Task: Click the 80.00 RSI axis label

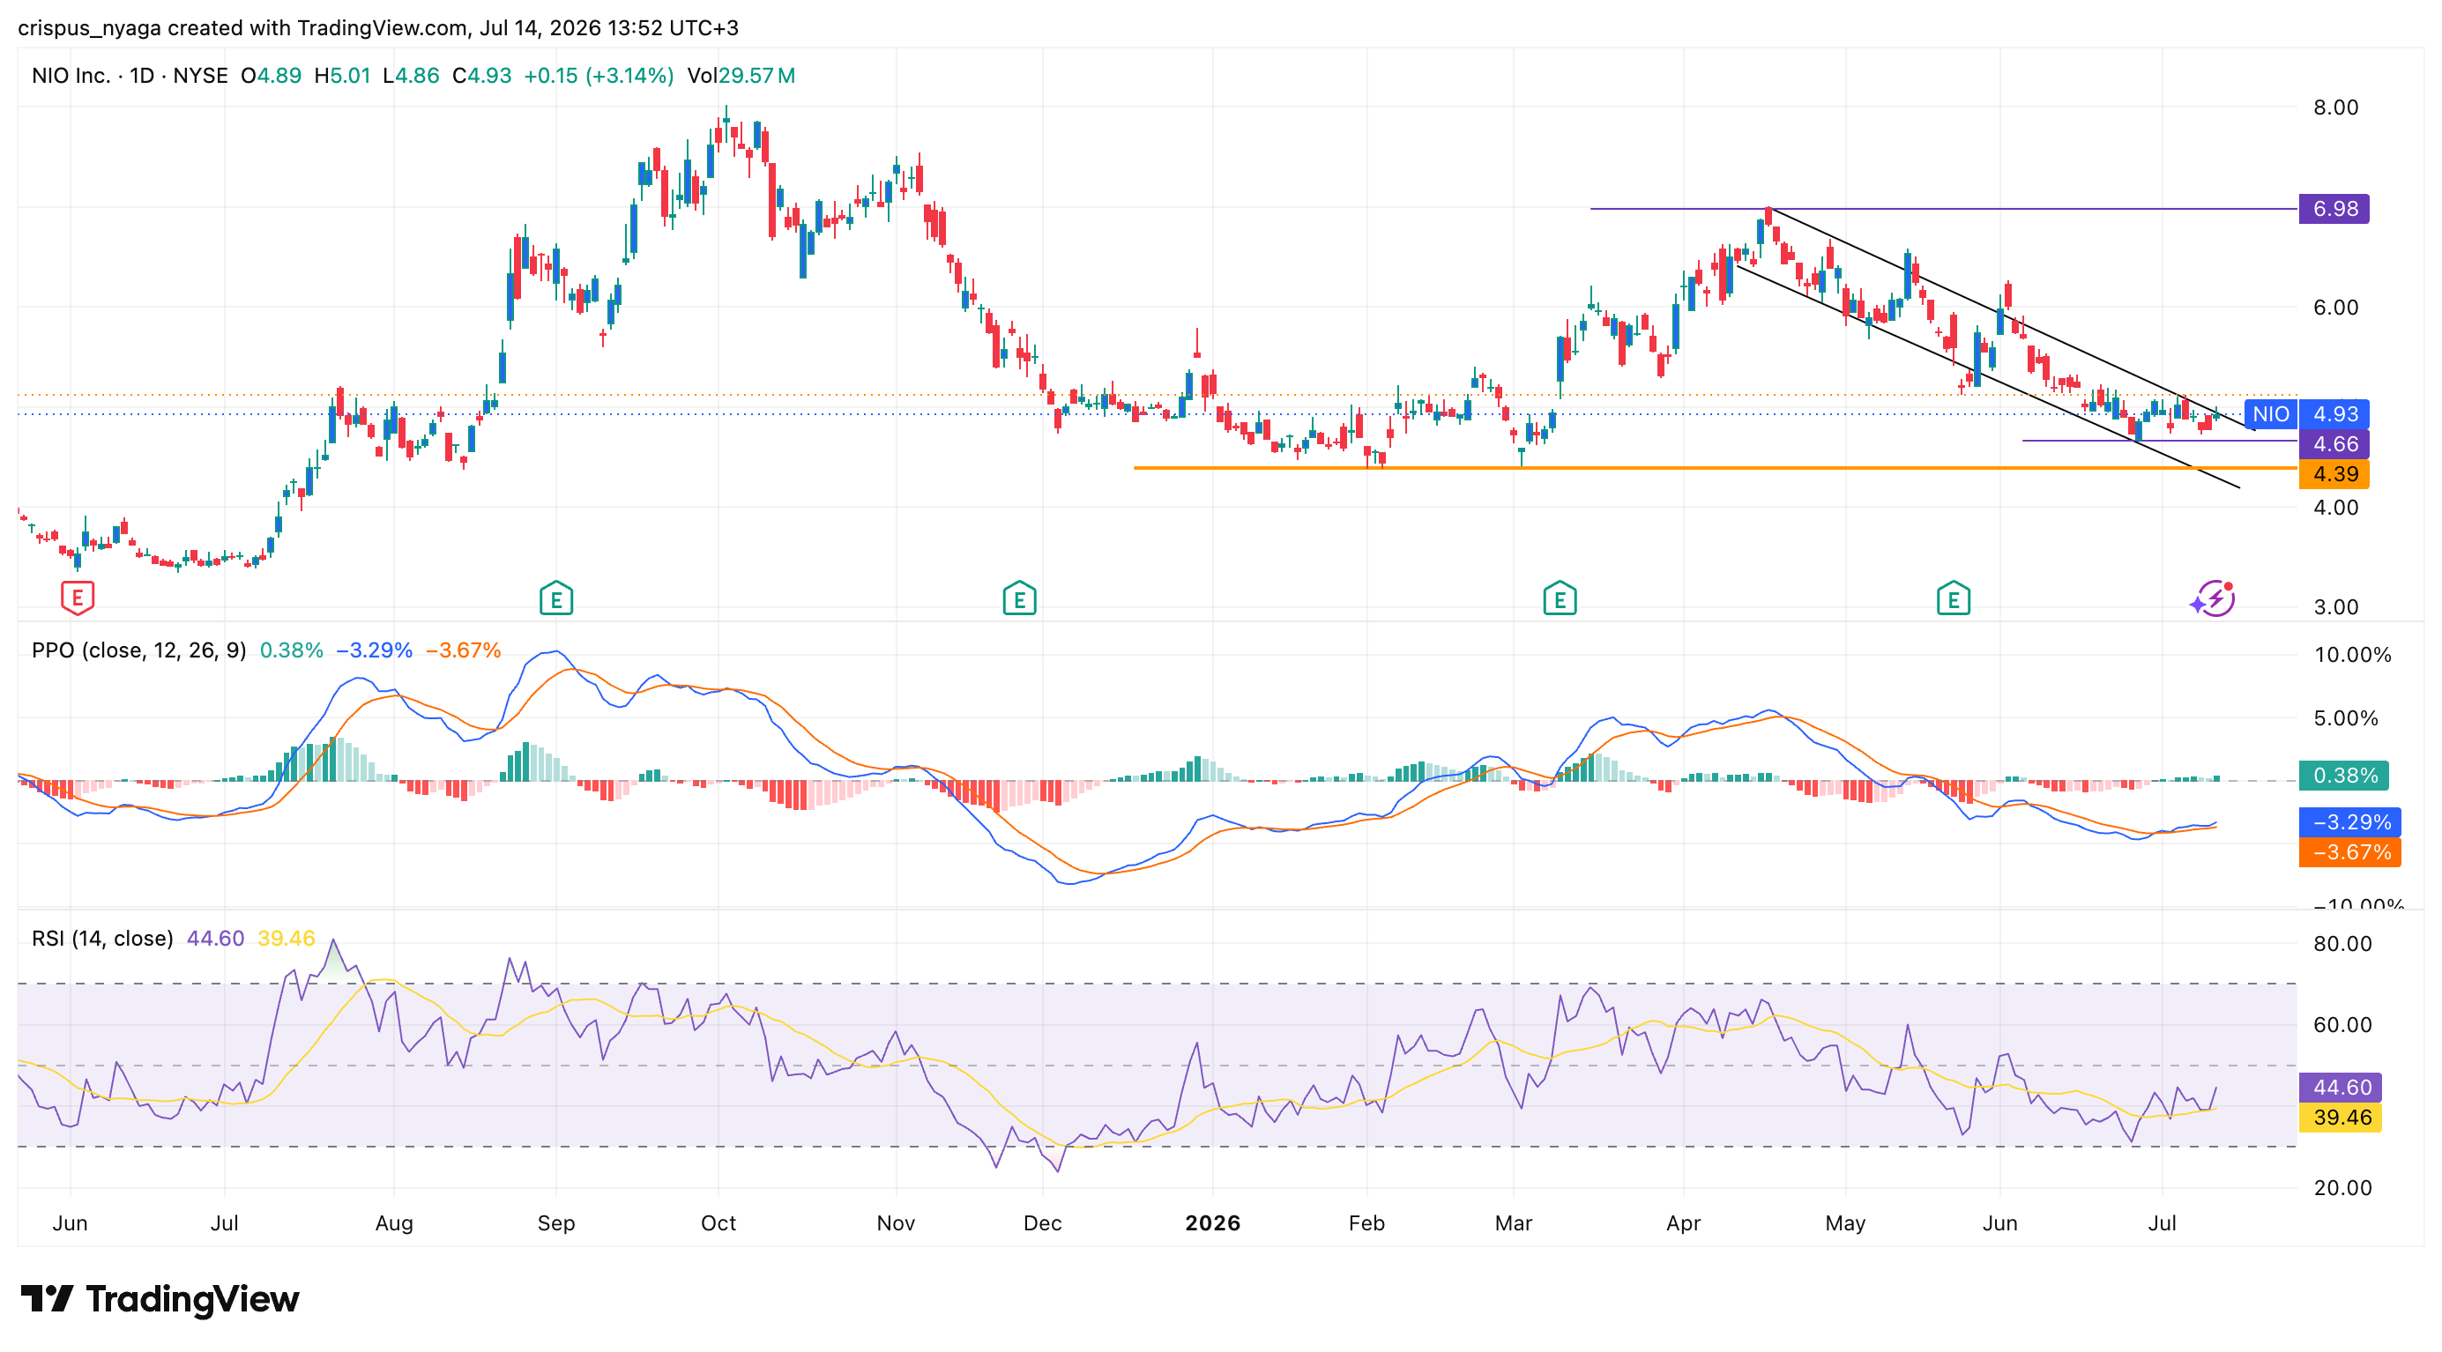Action: pos(2341,944)
